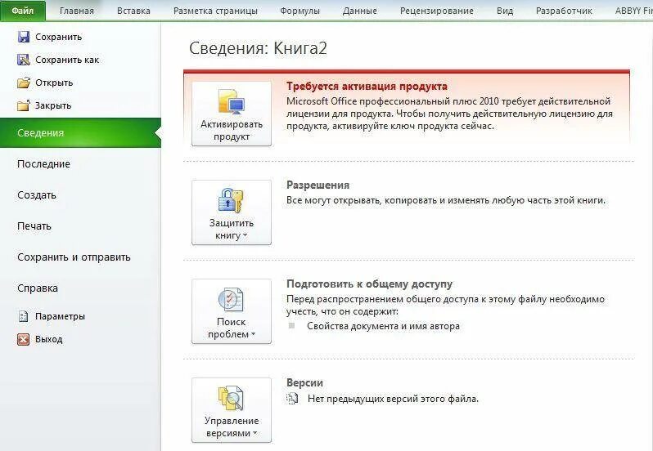Click the manage versions magnifier icon
Screen dimensions: 653x451
click(x=231, y=398)
